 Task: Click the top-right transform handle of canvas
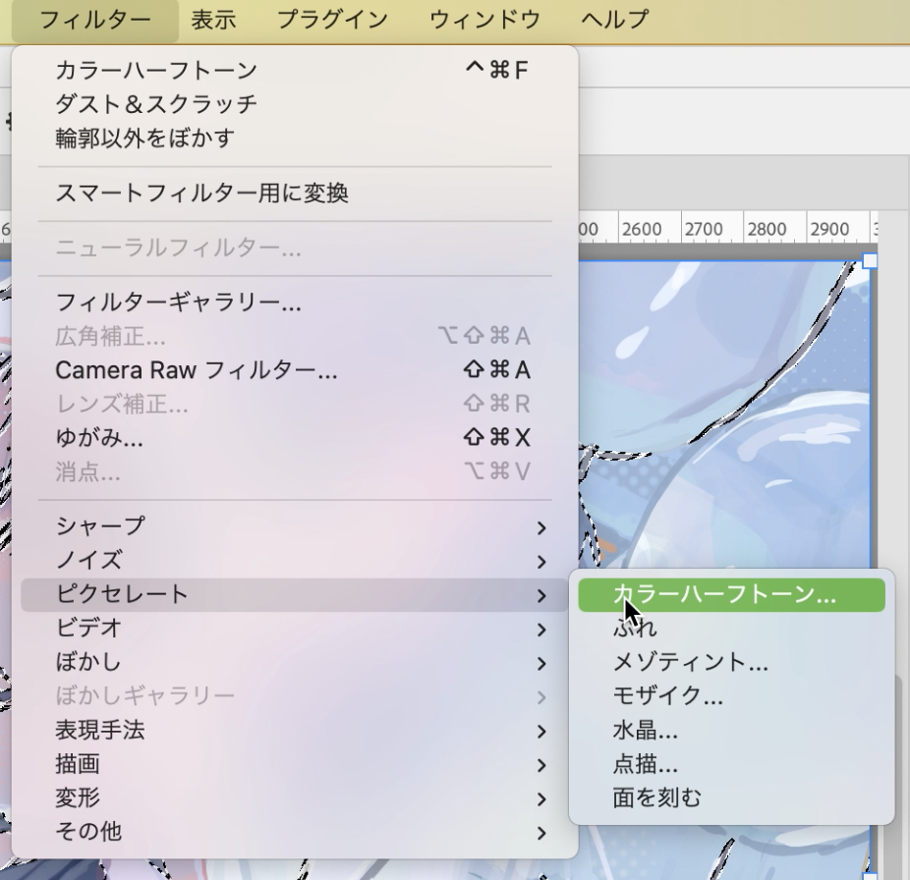[870, 261]
